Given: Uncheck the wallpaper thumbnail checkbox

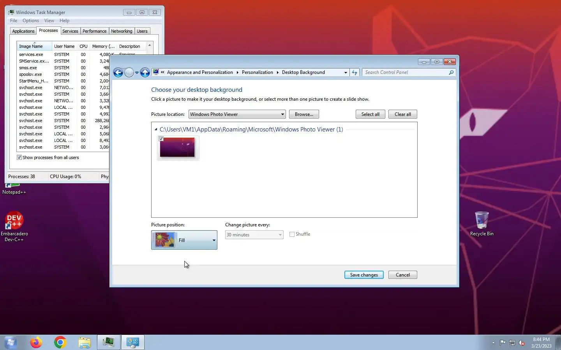Looking at the screenshot, I should pyautogui.click(x=161, y=139).
